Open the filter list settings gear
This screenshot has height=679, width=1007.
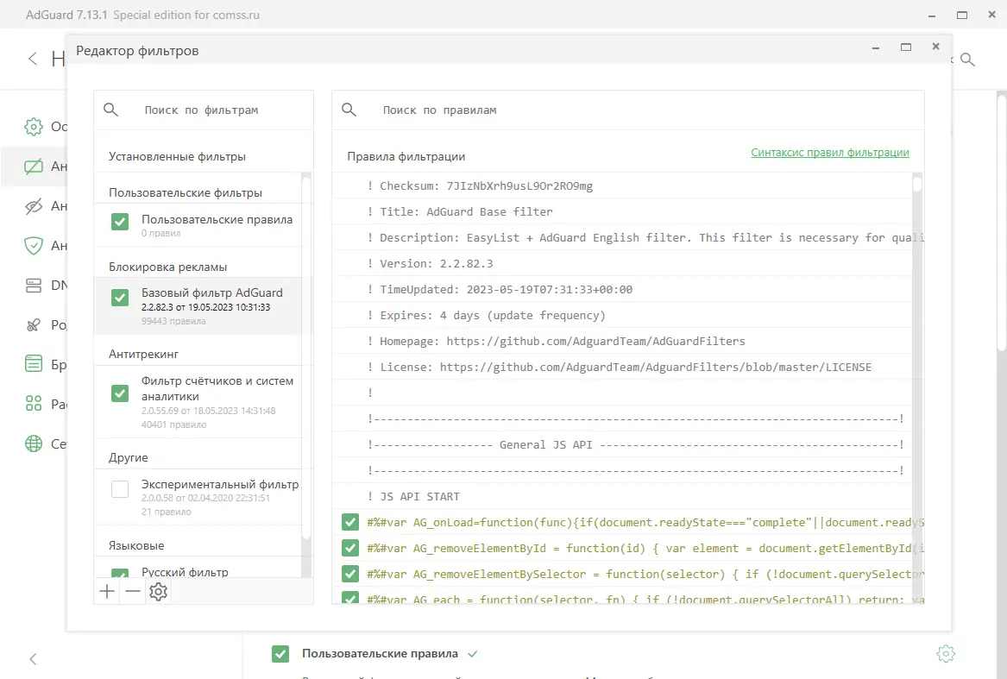click(158, 592)
